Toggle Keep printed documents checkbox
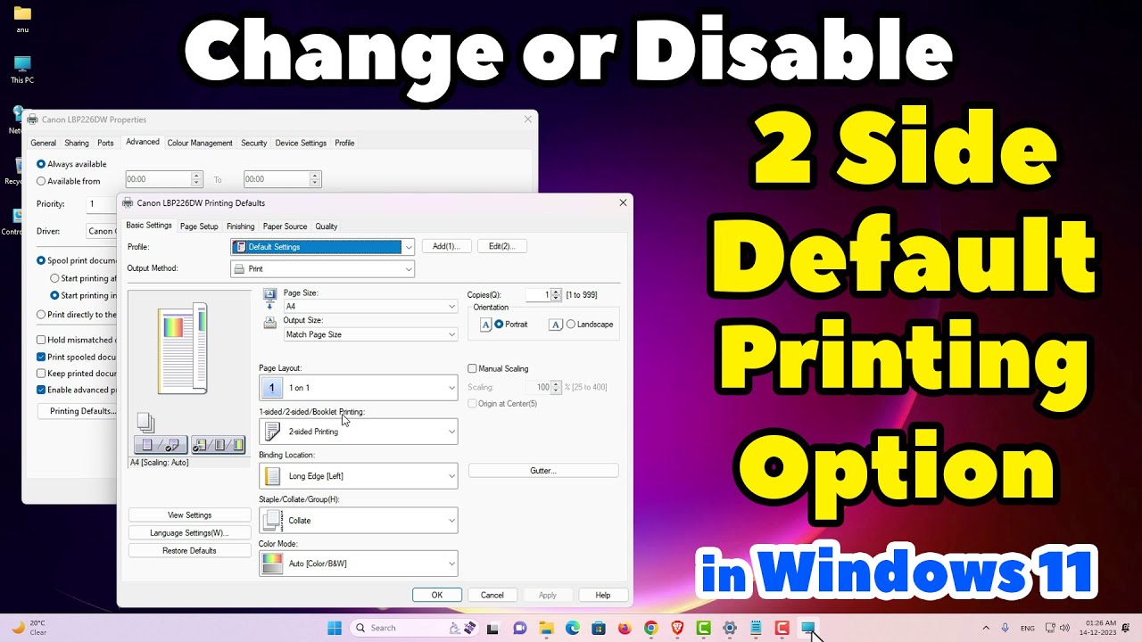Image resolution: width=1142 pixels, height=642 pixels. (x=41, y=373)
